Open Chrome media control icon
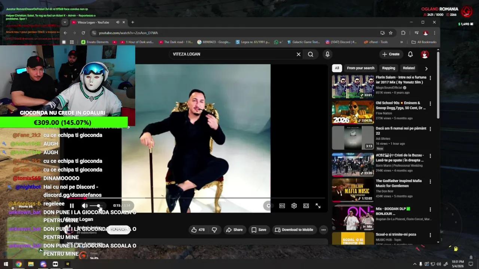Screen dimensions: 479x269 coord(417,33)
